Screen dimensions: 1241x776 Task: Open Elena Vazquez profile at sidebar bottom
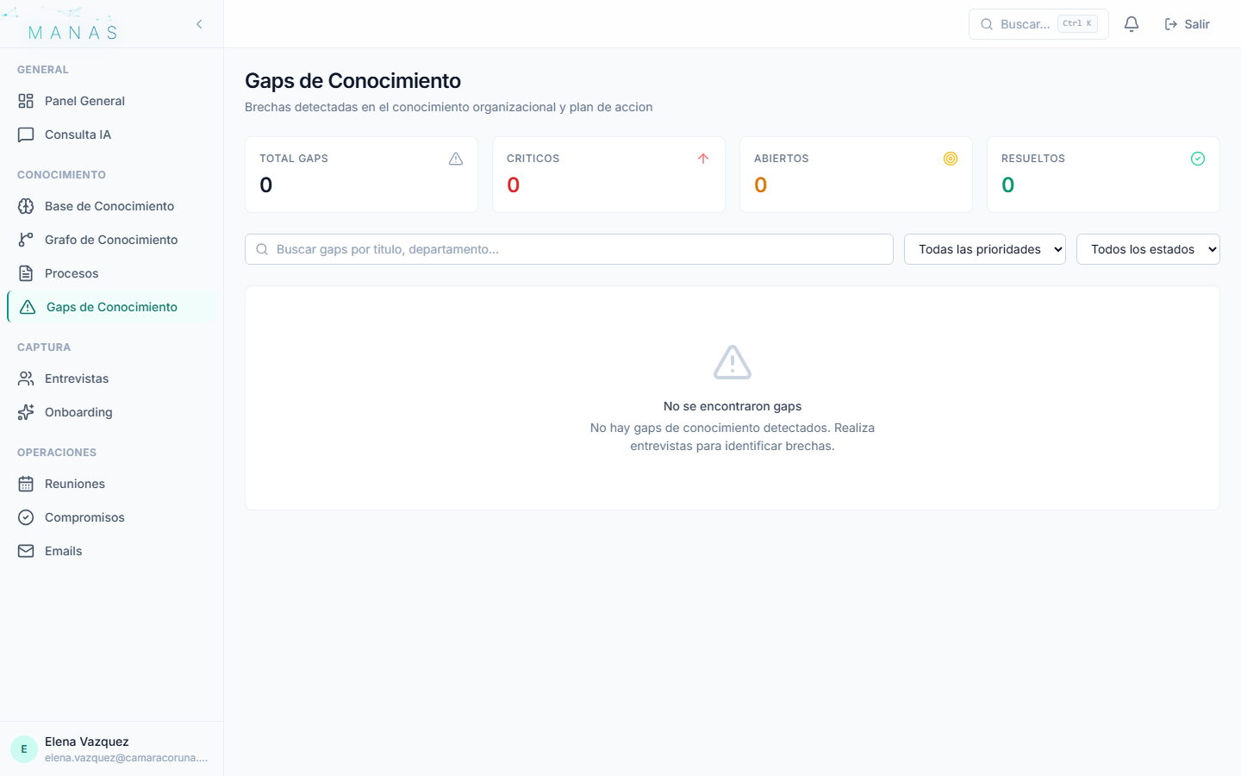coord(86,748)
